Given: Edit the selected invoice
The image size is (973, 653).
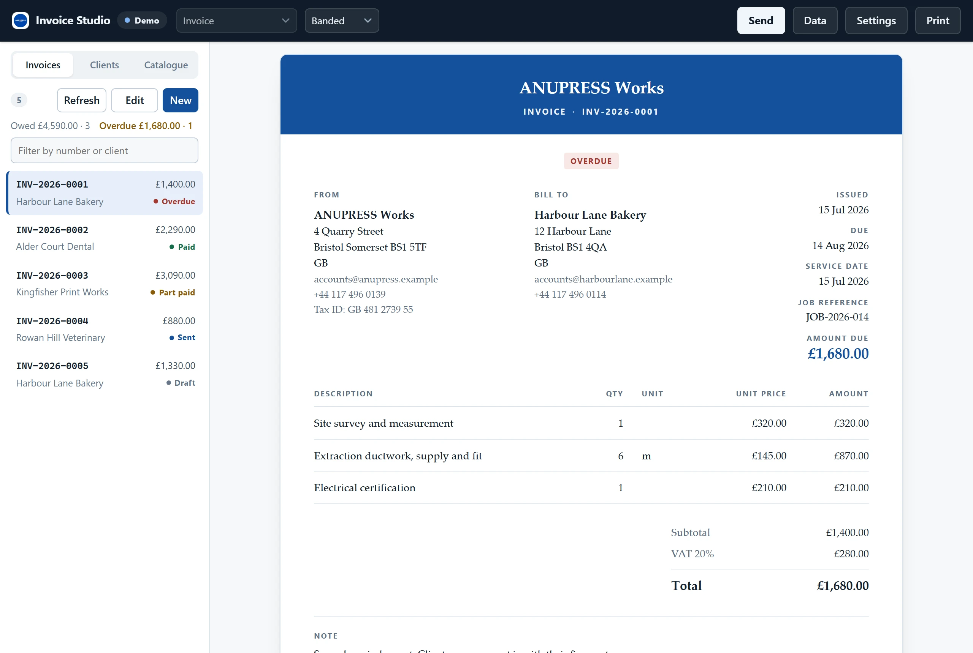Looking at the screenshot, I should (x=134, y=100).
